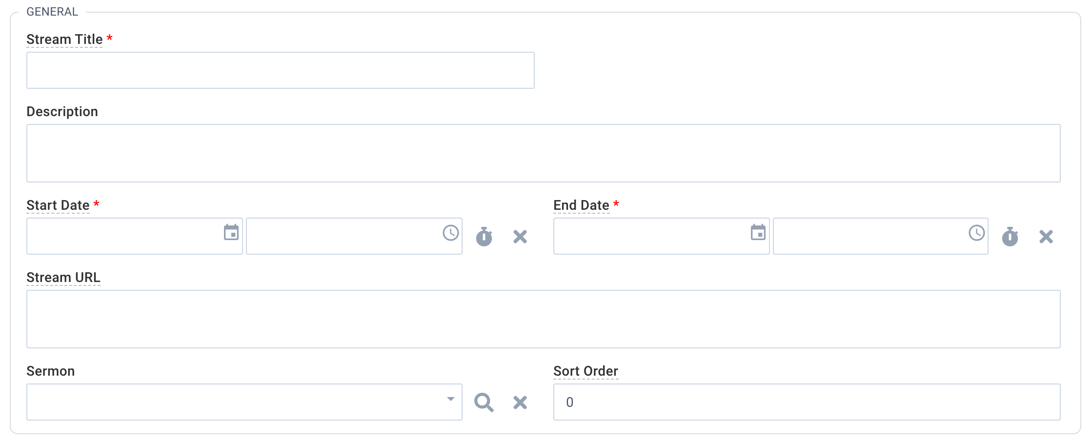Clear the End Date with the X icon

click(x=1046, y=237)
